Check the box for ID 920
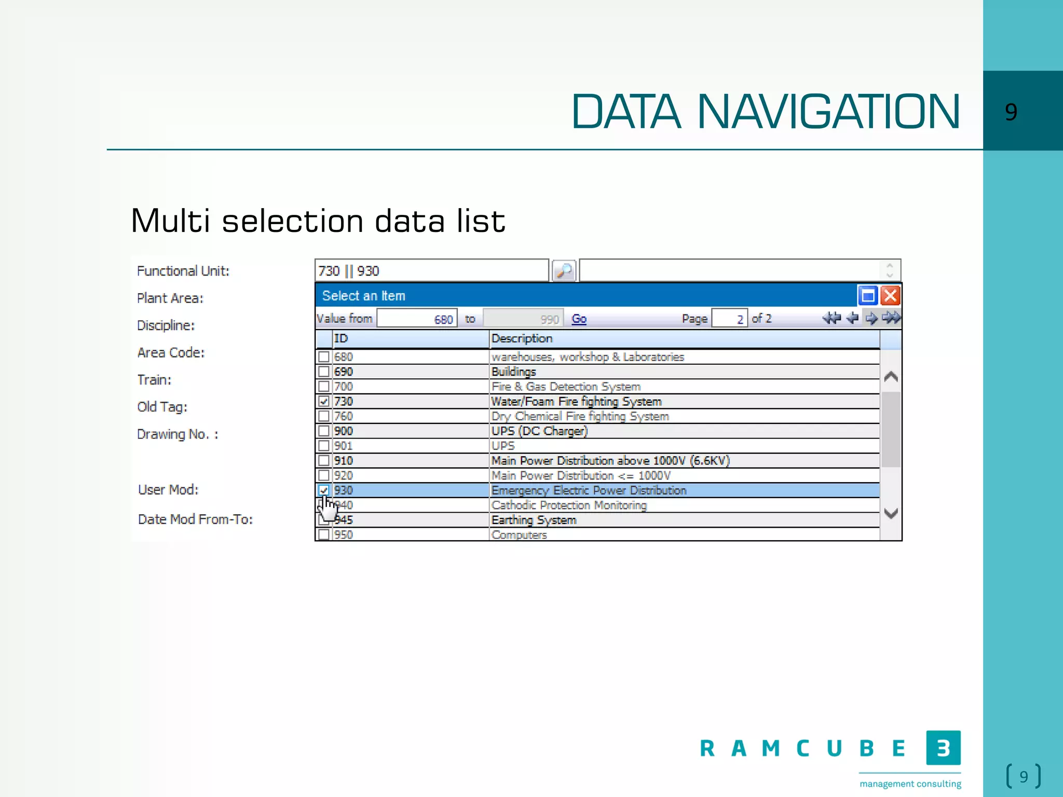 [324, 475]
